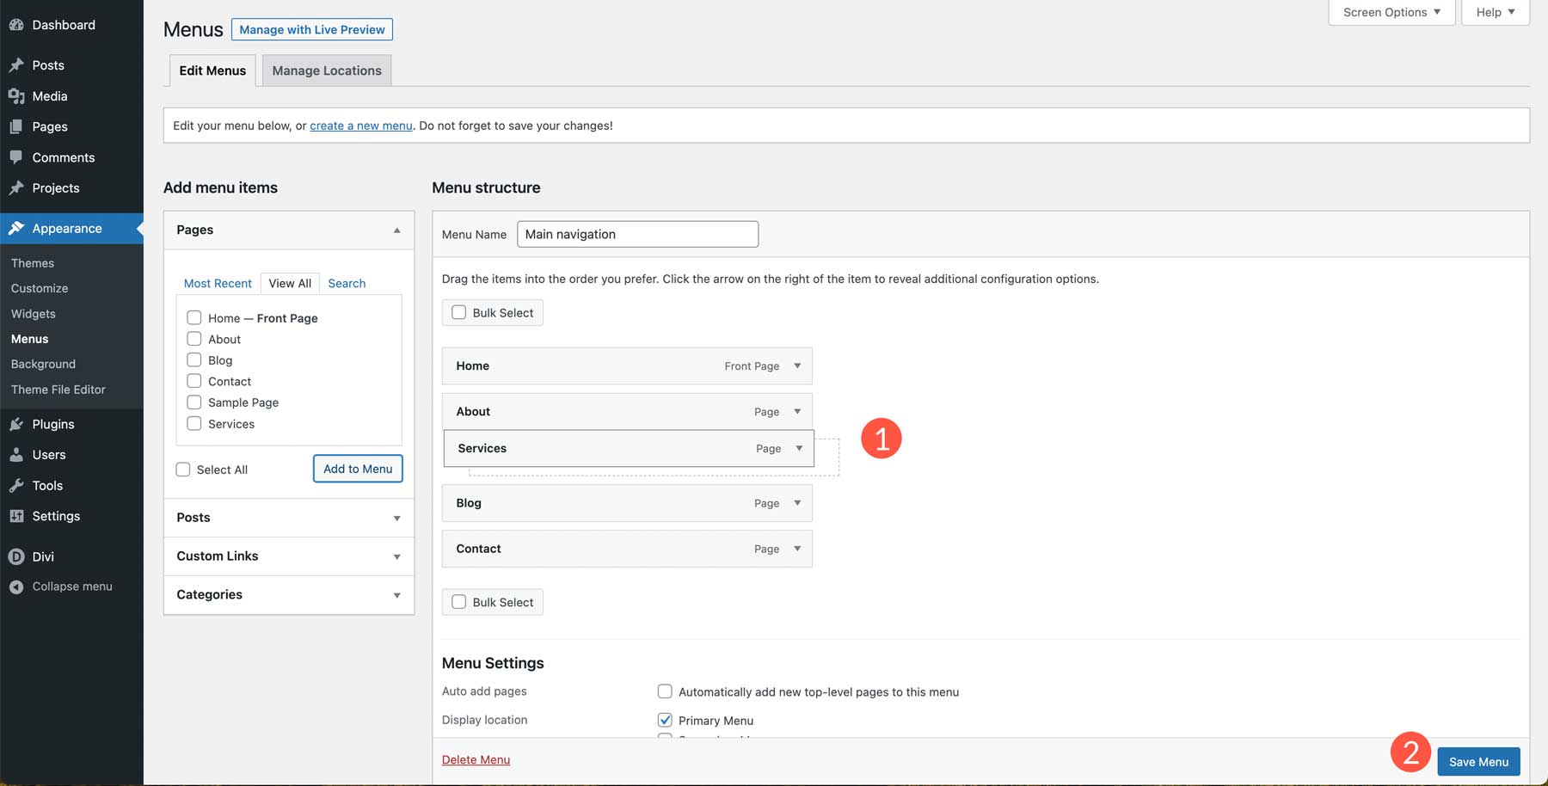Click the Delete Menu link

476,759
